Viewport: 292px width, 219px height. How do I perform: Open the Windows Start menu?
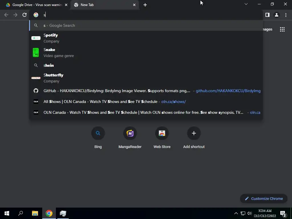point(7,213)
